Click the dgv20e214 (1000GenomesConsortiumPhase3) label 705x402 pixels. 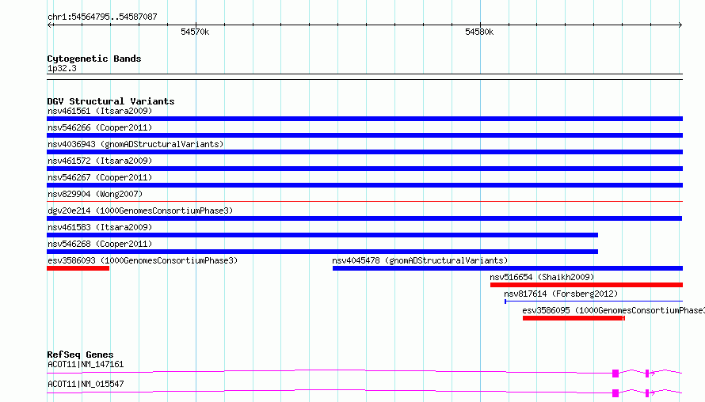140,210
